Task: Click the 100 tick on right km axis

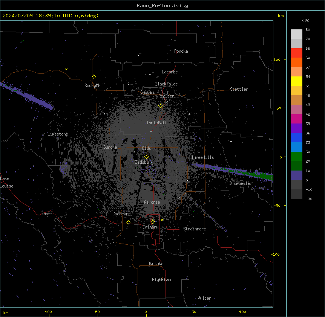Action: click(277, 59)
